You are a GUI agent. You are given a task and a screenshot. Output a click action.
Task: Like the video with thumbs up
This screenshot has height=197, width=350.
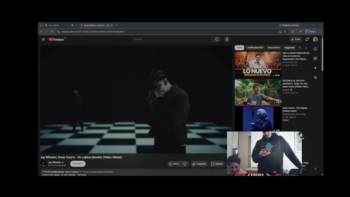click(174, 164)
